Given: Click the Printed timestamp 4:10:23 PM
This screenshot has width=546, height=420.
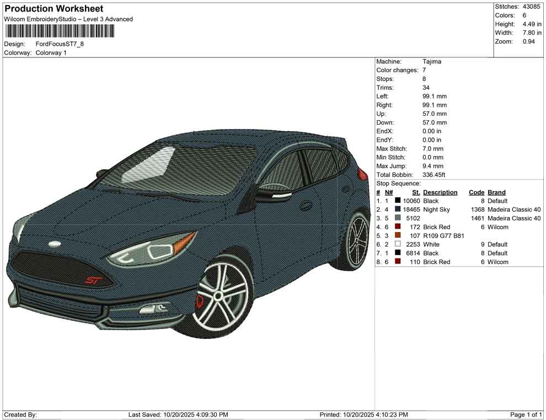Looking at the screenshot, I should pyautogui.click(x=392, y=414).
